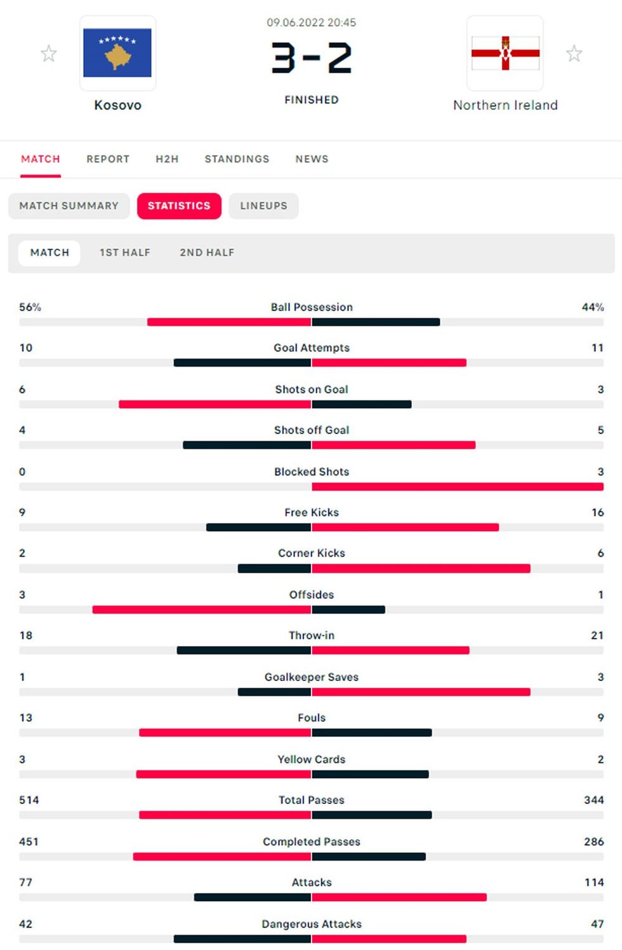The height and width of the screenshot is (950, 622).
Task: Click the Kosovo flag logo
Action: (x=117, y=53)
